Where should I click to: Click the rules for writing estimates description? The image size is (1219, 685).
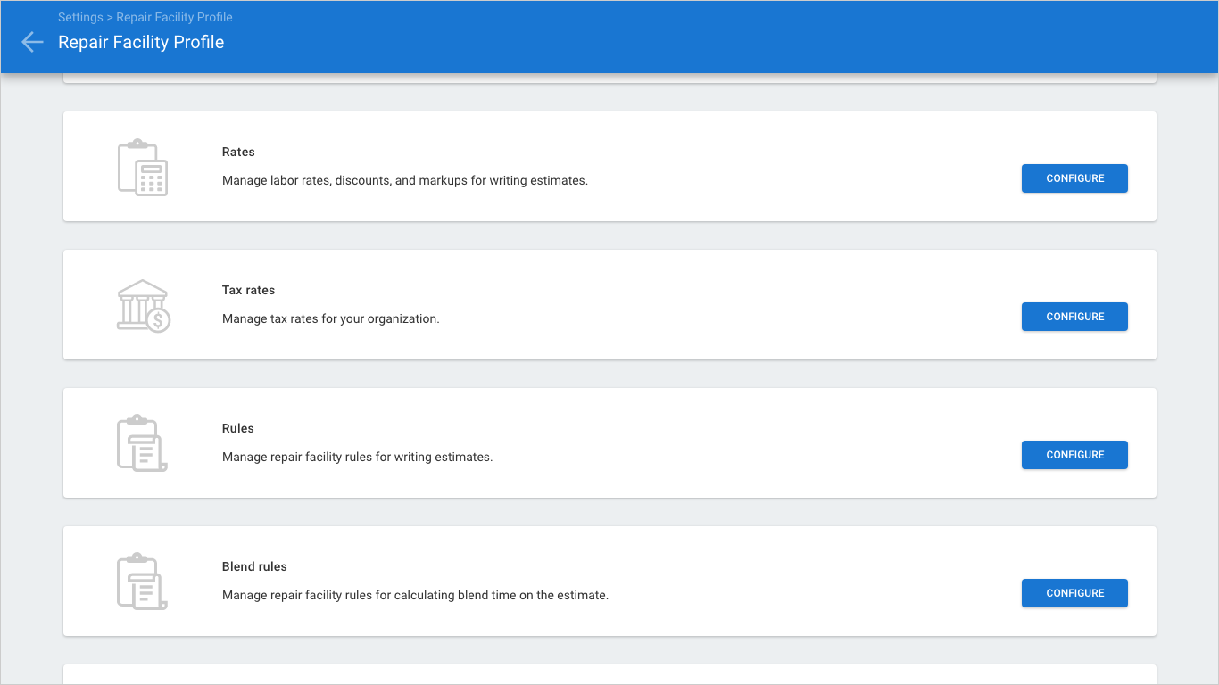[x=357, y=457]
